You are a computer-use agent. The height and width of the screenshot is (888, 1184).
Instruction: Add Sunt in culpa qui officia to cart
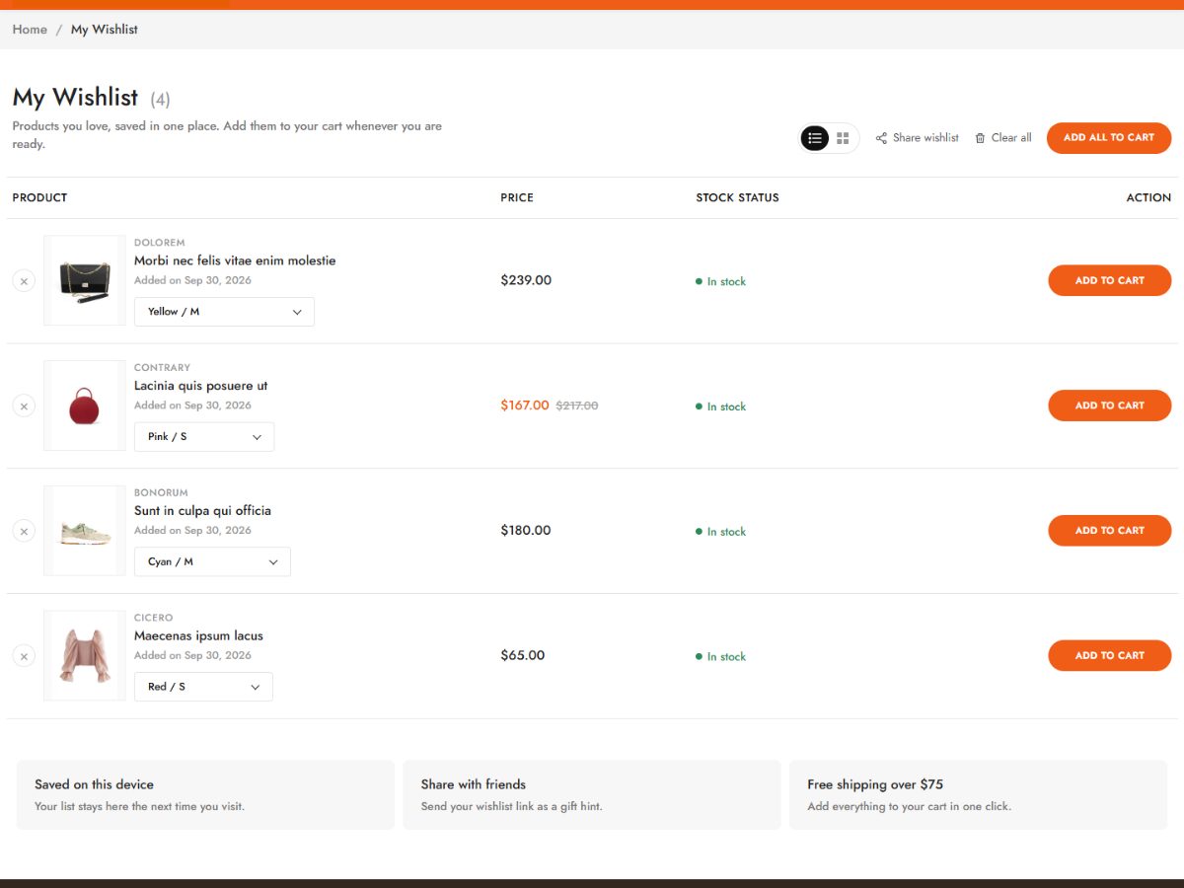[1110, 531]
